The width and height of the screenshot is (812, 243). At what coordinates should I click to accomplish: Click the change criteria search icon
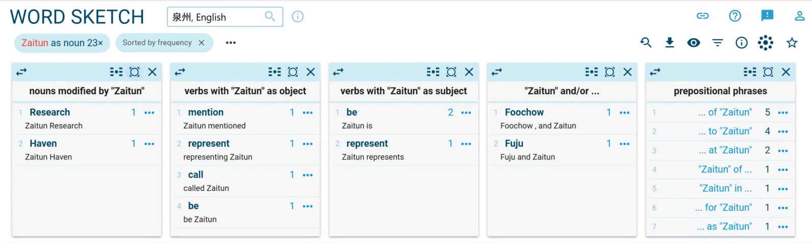click(x=646, y=43)
